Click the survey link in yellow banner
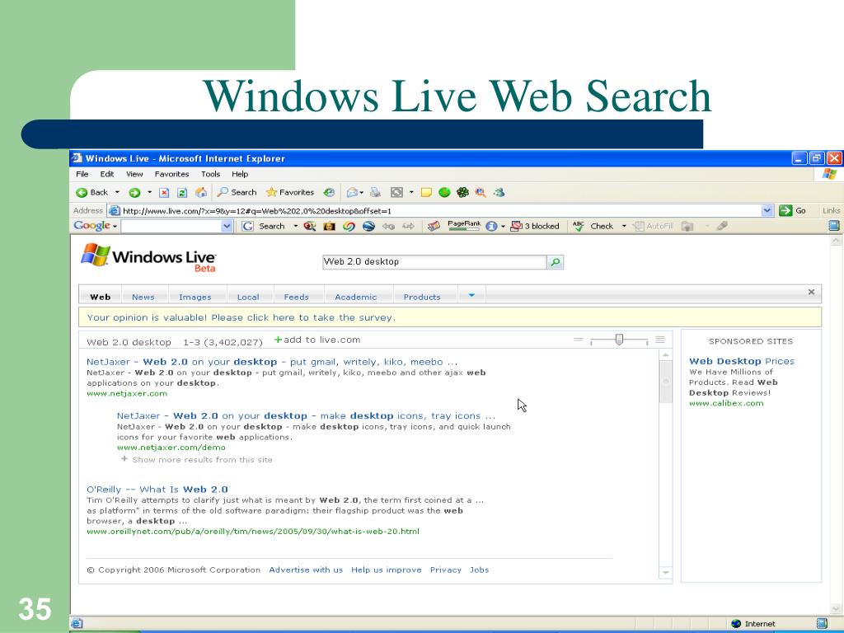The image size is (844, 633). (x=241, y=317)
